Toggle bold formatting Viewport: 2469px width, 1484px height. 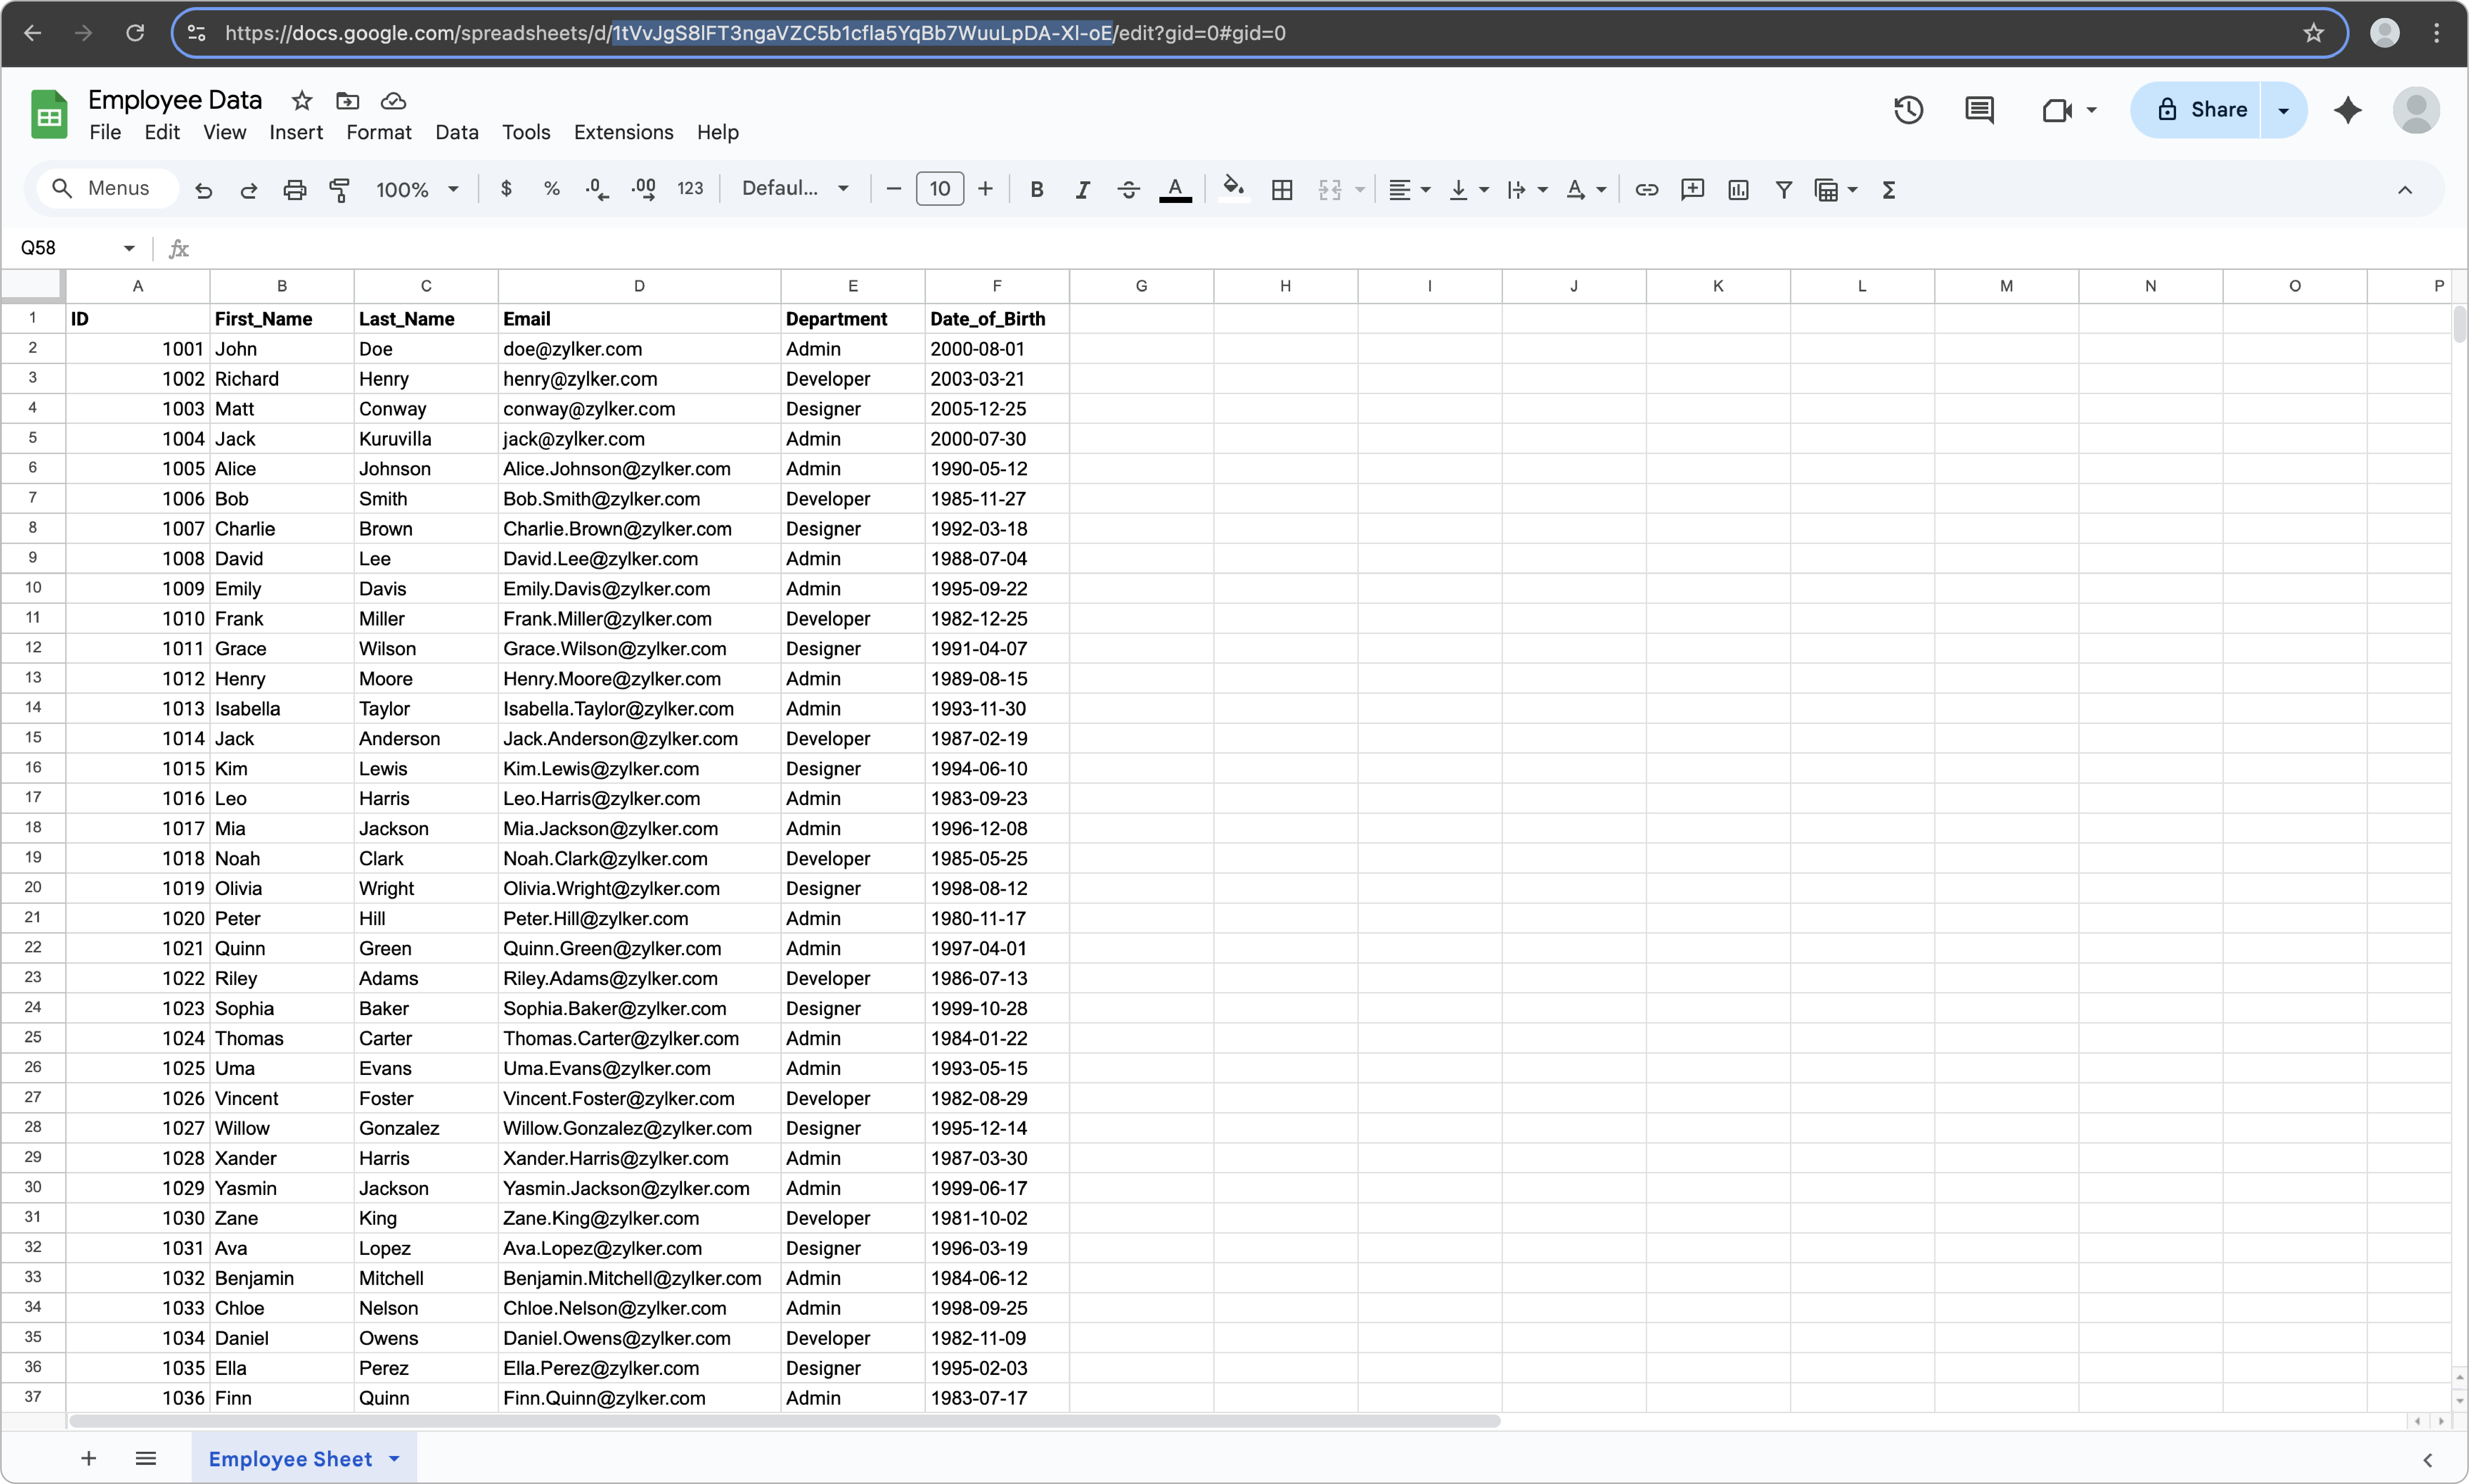(1037, 189)
